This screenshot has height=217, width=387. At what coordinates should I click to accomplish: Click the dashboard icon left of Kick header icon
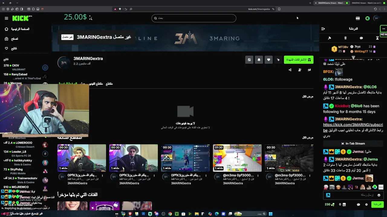pos(358,18)
